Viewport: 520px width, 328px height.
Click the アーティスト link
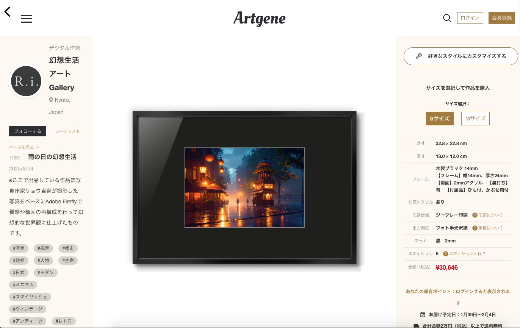tap(68, 131)
